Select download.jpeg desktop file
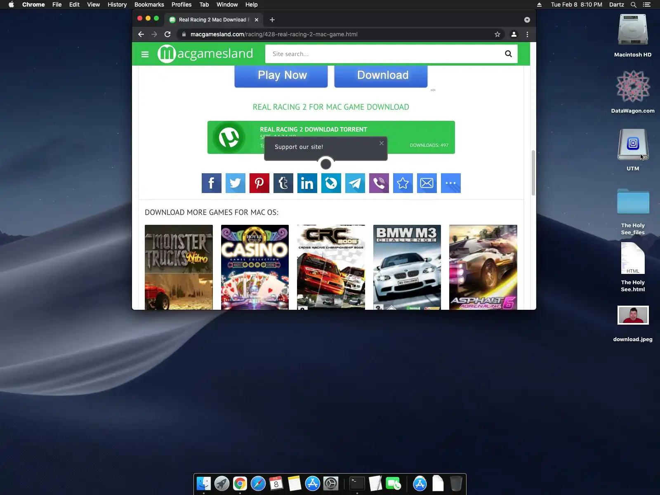 pos(633,324)
